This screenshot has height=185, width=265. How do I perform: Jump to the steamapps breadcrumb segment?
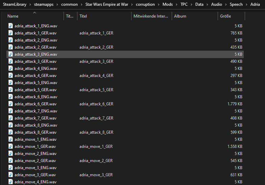pyautogui.click(x=43, y=4)
